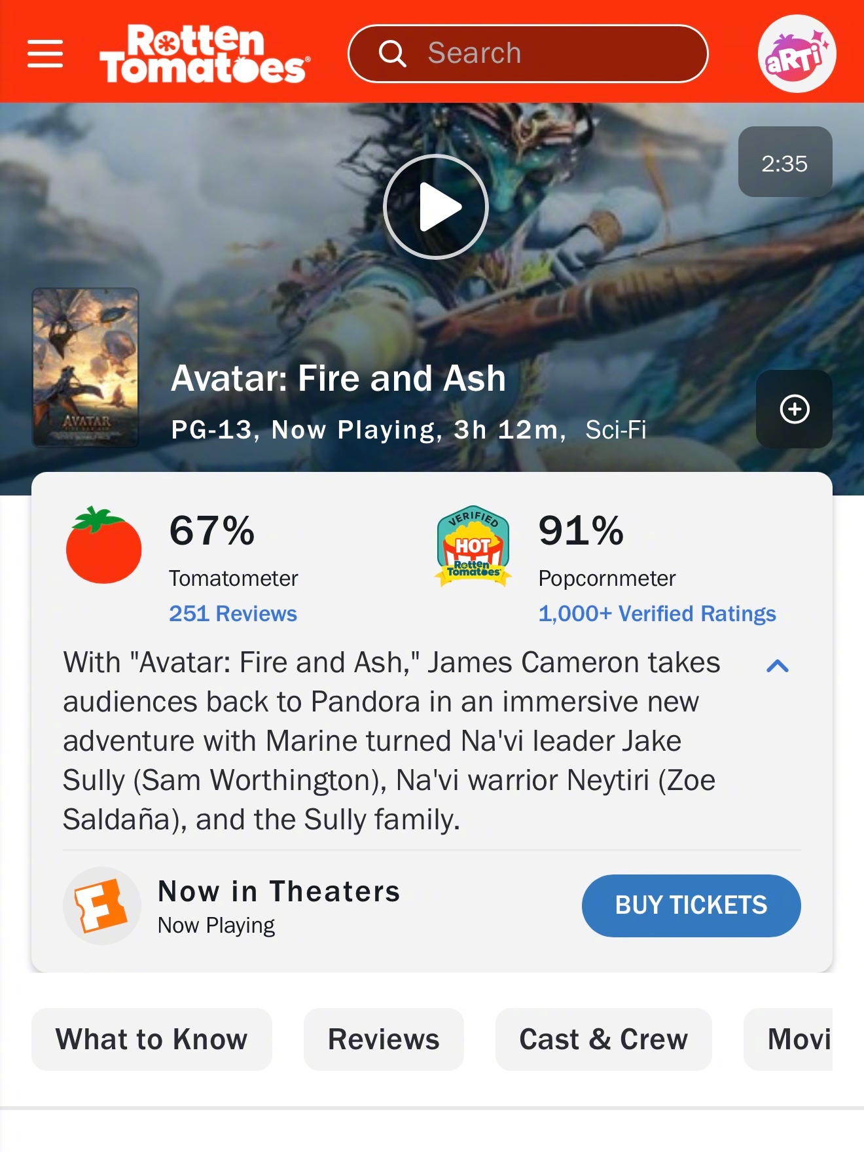The width and height of the screenshot is (864, 1152).
Task: Open the aRTi assistant avatar
Action: point(797,54)
